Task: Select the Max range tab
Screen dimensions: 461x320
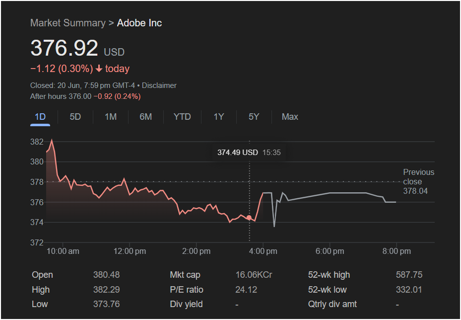Action: [290, 117]
